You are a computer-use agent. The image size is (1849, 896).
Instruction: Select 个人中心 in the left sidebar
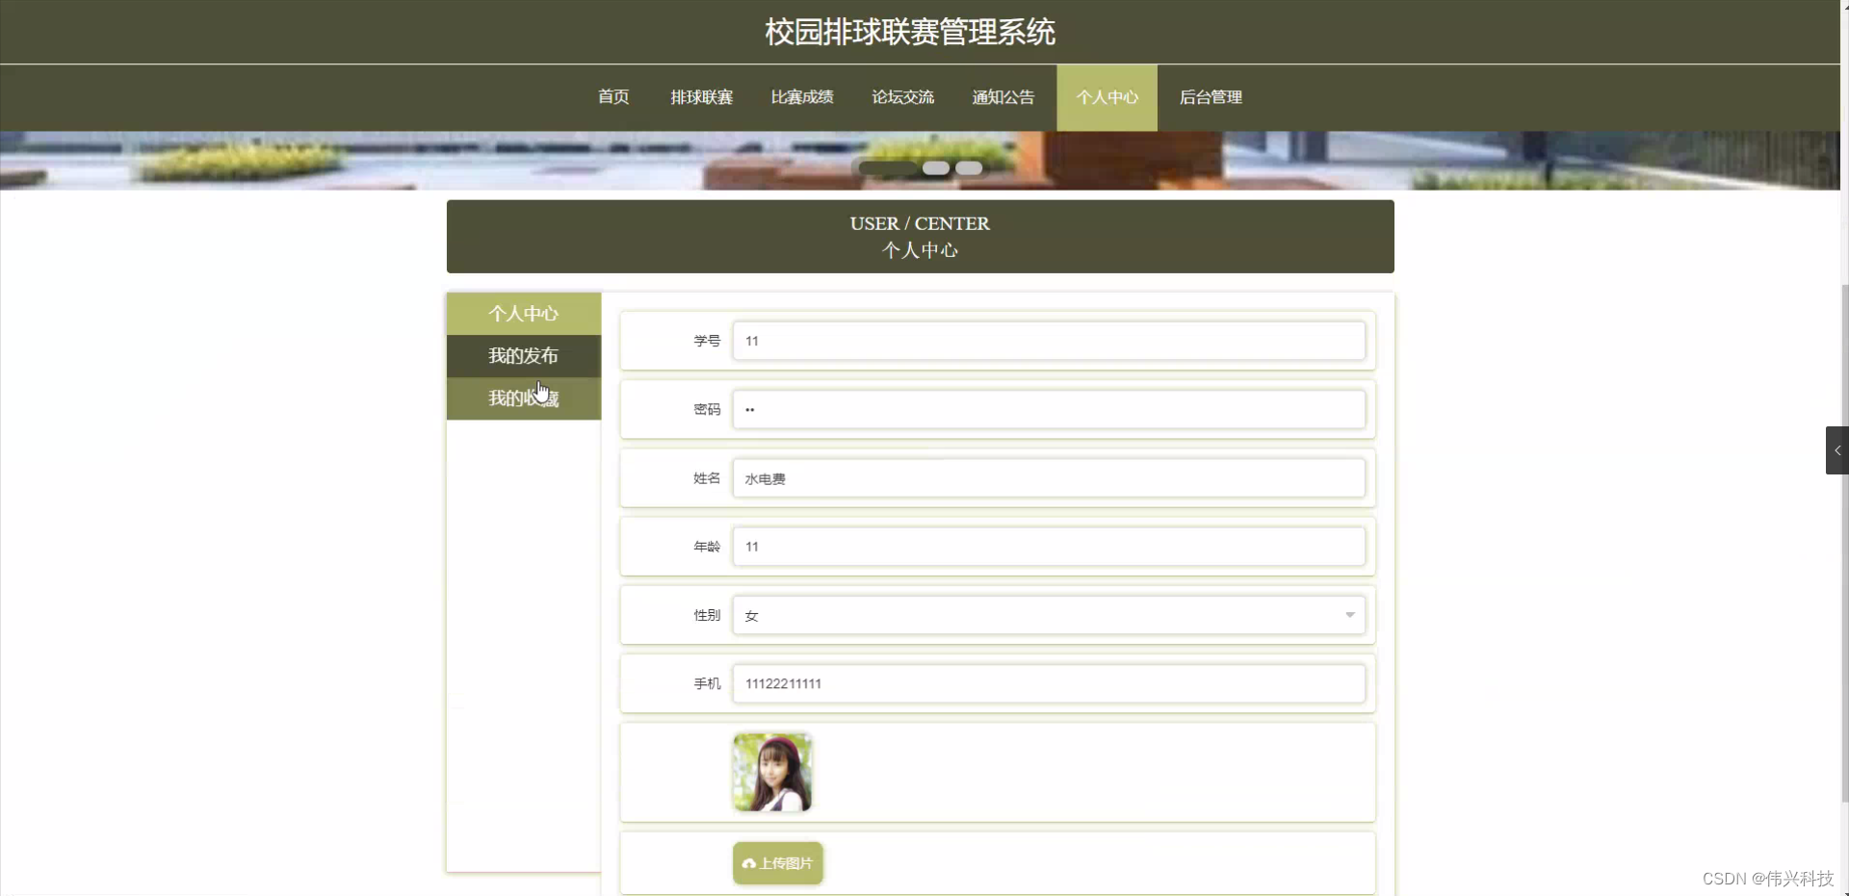coord(523,313)
